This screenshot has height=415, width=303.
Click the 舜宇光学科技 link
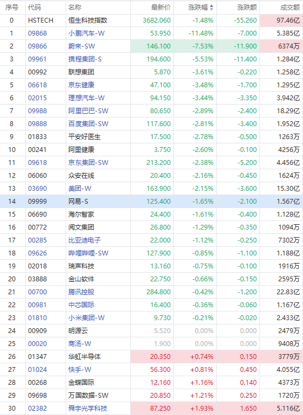pos(88,409)
